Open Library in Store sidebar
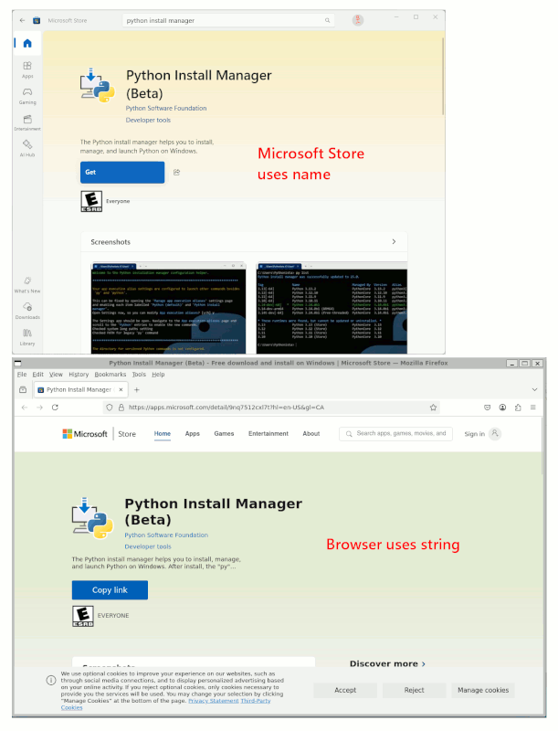Image resolution: width=558 pixels, height=731 pixels. [27, 337]
